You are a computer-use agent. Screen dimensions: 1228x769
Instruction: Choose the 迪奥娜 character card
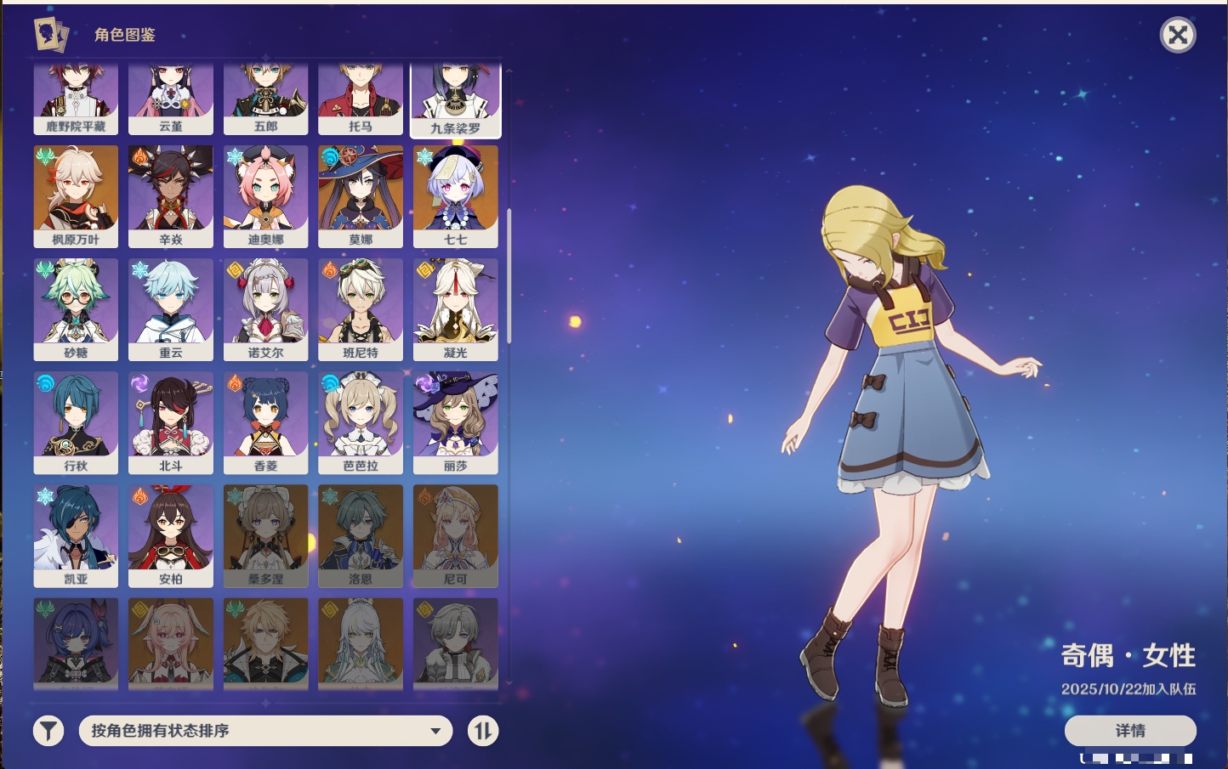(x=266, y=196)
